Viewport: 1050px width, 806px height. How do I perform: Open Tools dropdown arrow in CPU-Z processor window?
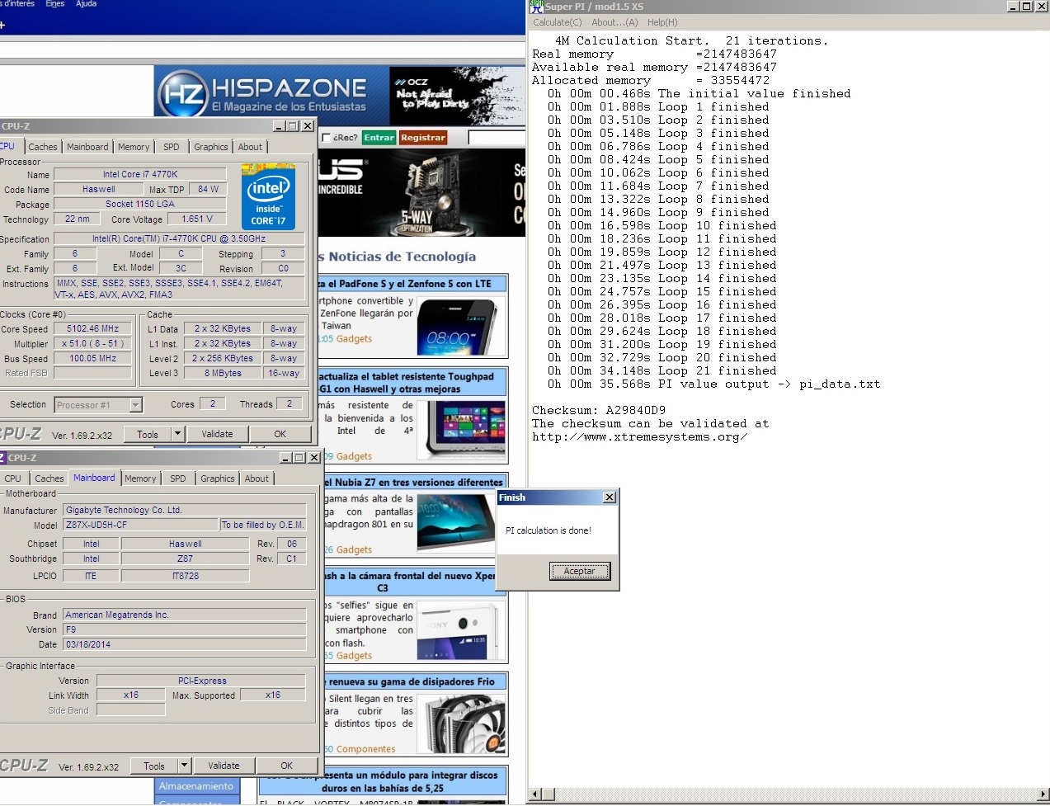coord(177,434)
